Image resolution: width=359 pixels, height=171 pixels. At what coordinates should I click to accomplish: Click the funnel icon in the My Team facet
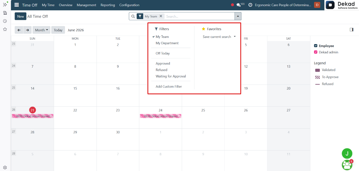click(140, 16)
